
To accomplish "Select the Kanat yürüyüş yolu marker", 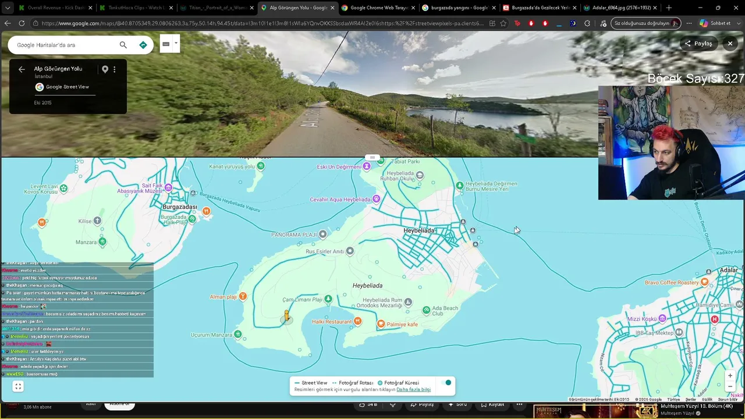I will (261, 166).
